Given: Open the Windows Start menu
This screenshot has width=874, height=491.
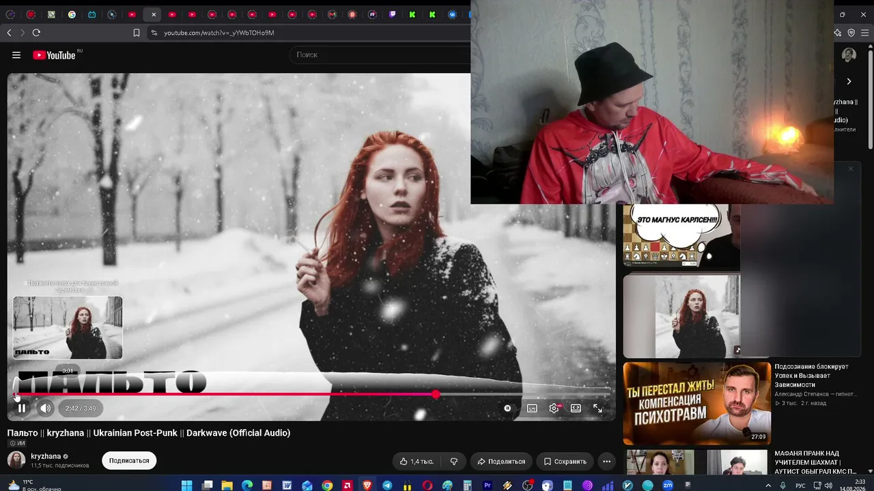Looking at the screenshot, I should point(186,486).
